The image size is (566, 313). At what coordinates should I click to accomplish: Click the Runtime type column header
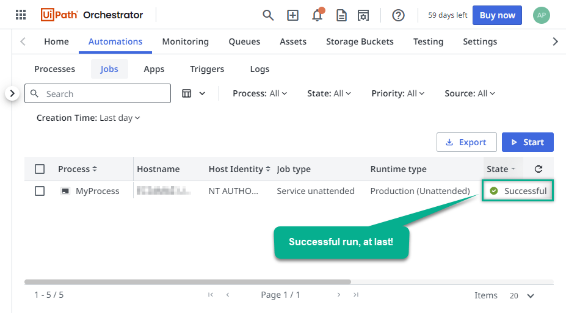click(x=398, y=169)
